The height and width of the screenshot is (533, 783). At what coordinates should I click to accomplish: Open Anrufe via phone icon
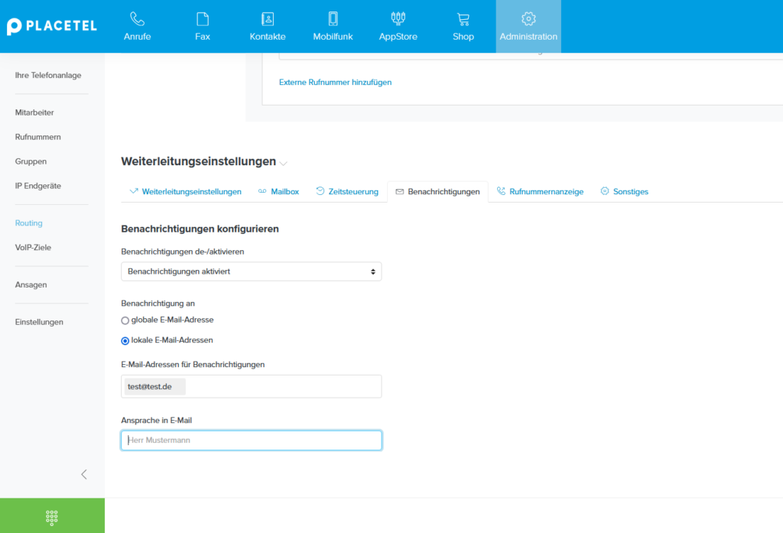click(x=138, y=19)
